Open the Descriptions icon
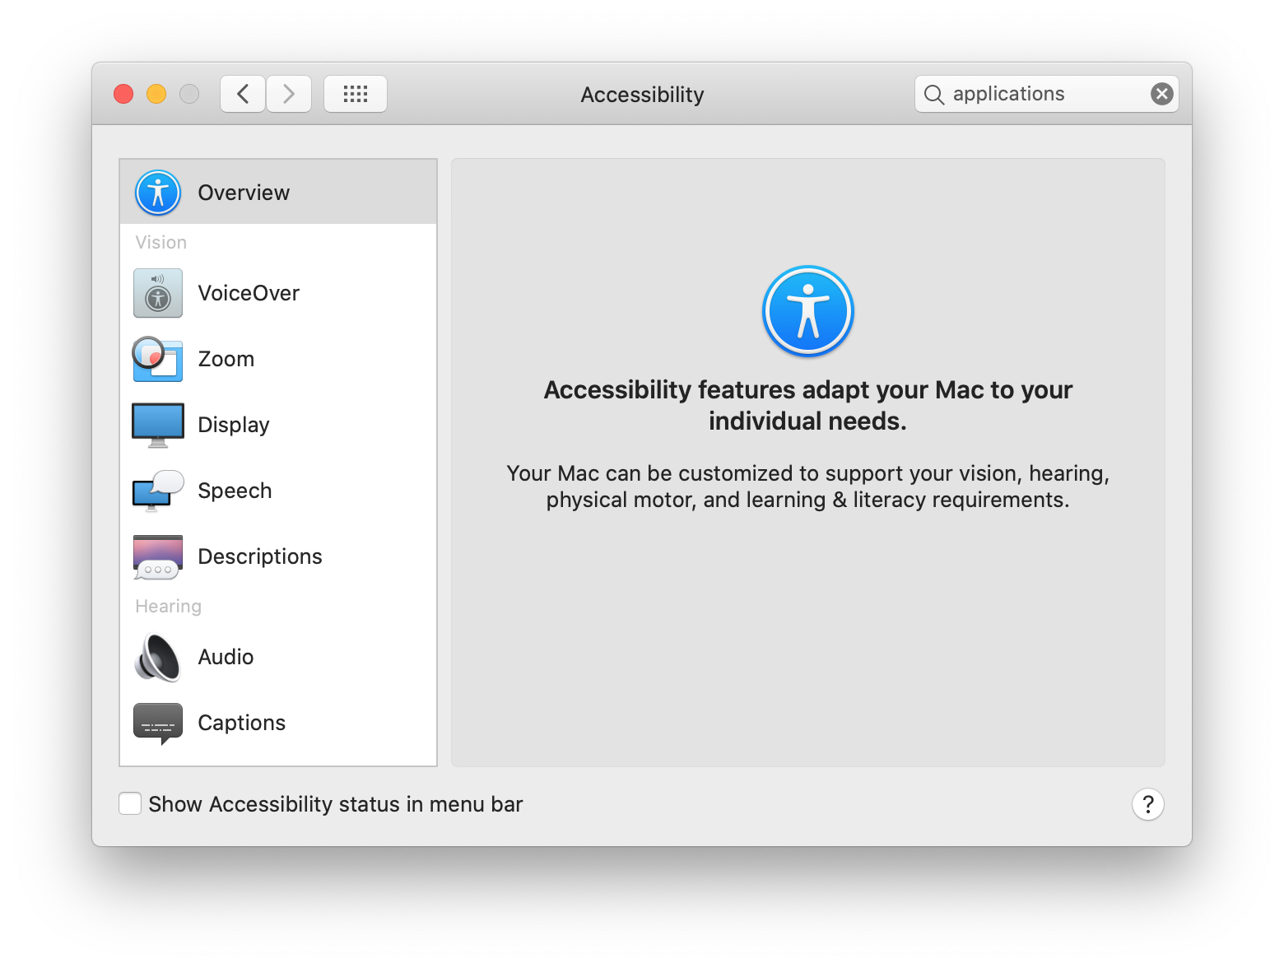The image size is (1284, 968). [x=158, y=557]
